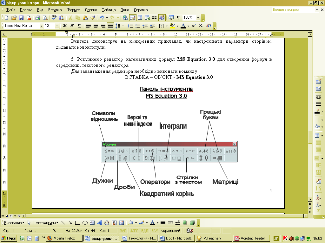This screenshot has width=325, height=243.
Task: Sort ascending with the А-Я arrow icon
Action: pos(318,197)
